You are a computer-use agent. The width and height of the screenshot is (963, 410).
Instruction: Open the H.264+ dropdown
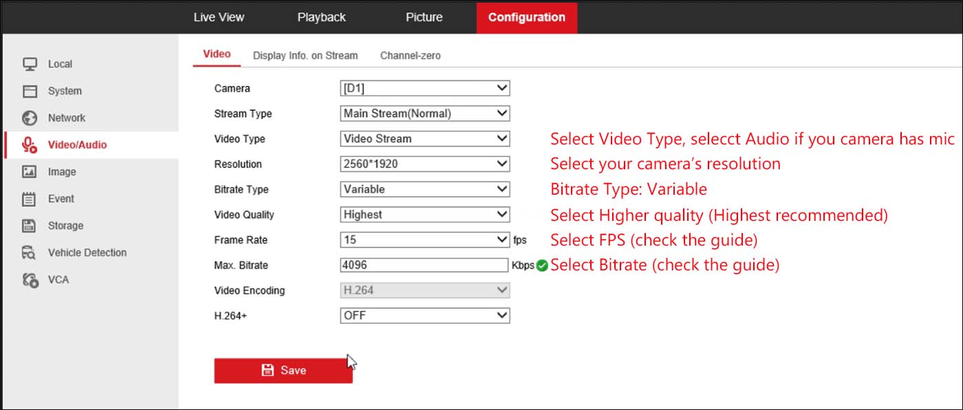click(424, 315)
